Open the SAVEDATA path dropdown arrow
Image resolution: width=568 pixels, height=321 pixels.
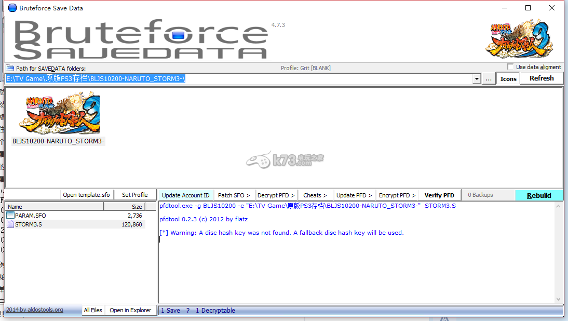477,79
